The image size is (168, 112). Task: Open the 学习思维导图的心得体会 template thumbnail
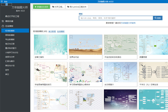pyautogui.click(x=85, y=72)
